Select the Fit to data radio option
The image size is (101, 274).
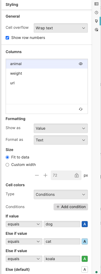point(7,157)
